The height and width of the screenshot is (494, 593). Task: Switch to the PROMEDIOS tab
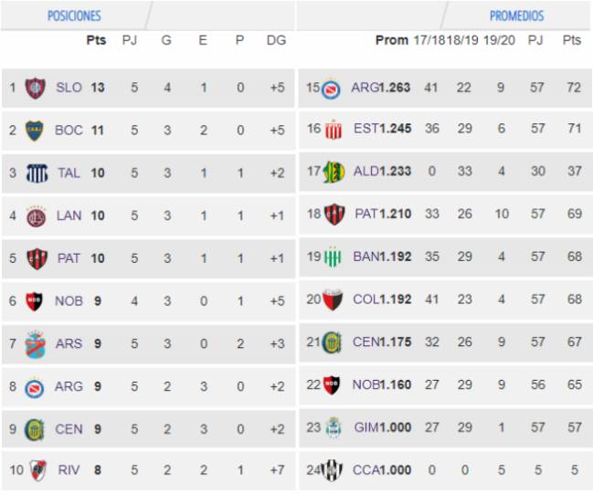(516, 16)
